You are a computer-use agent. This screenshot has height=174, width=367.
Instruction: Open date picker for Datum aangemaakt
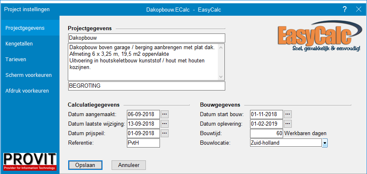point(165,114)
